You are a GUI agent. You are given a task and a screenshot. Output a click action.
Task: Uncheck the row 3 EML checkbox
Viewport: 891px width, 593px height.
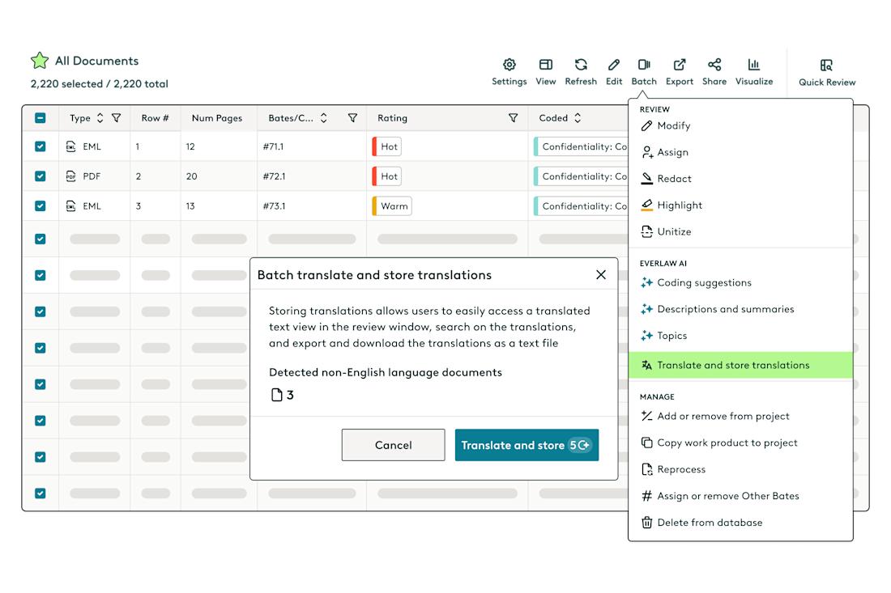(x=40, y=206)
